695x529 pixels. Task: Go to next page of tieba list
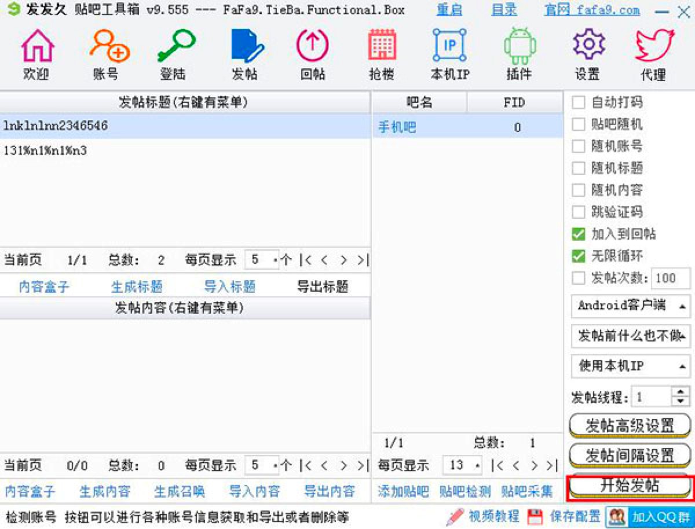coord(535,465)
